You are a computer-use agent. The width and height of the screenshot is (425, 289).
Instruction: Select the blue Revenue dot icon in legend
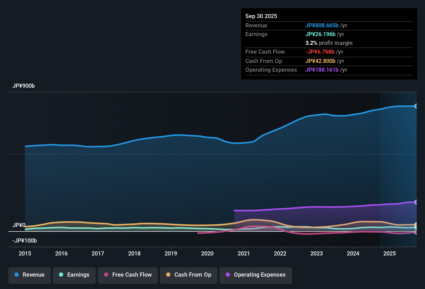(17, 275)
